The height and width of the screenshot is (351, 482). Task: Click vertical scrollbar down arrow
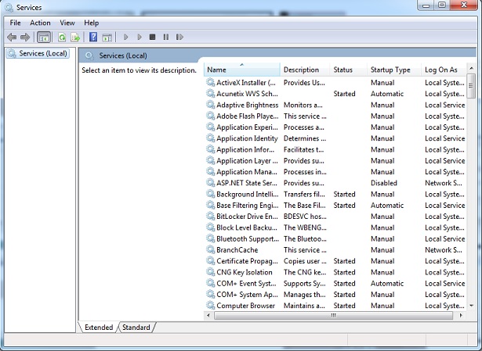pyautogui.click(x=471, y=306)
